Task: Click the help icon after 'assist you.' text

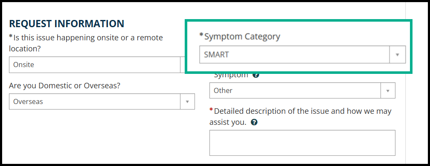Action: [254, 122]
